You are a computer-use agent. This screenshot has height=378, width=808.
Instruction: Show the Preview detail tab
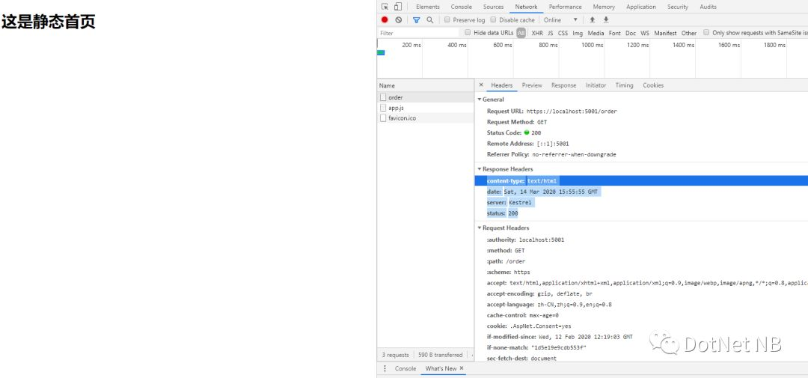[532, 85]
